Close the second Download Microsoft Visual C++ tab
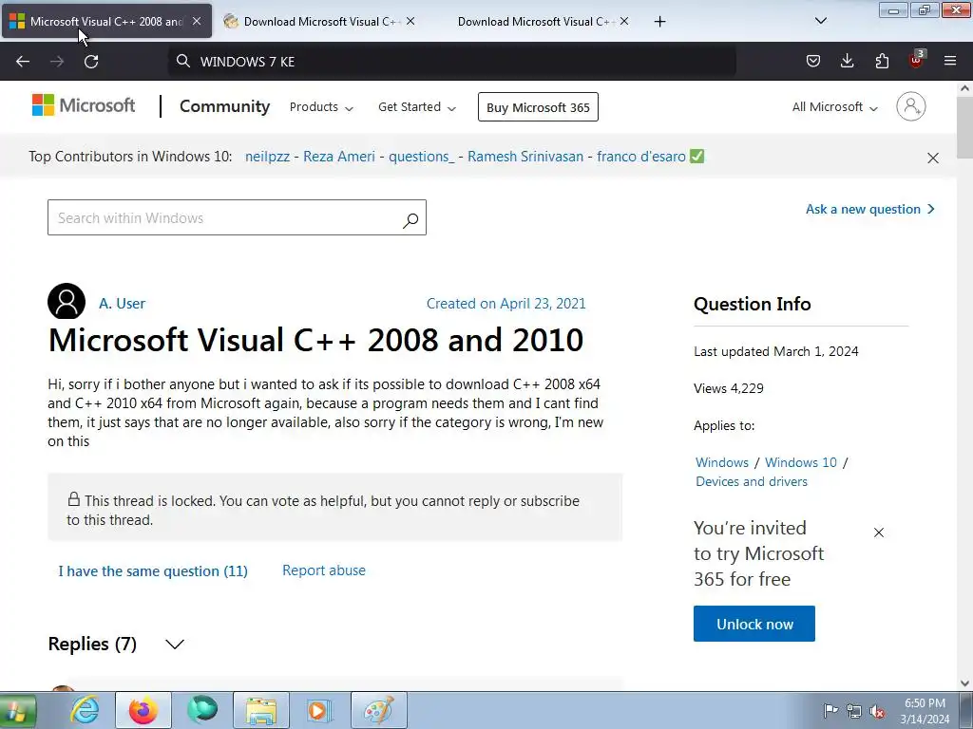The height and width of the screenshot is (729, 973). (410, 21)
